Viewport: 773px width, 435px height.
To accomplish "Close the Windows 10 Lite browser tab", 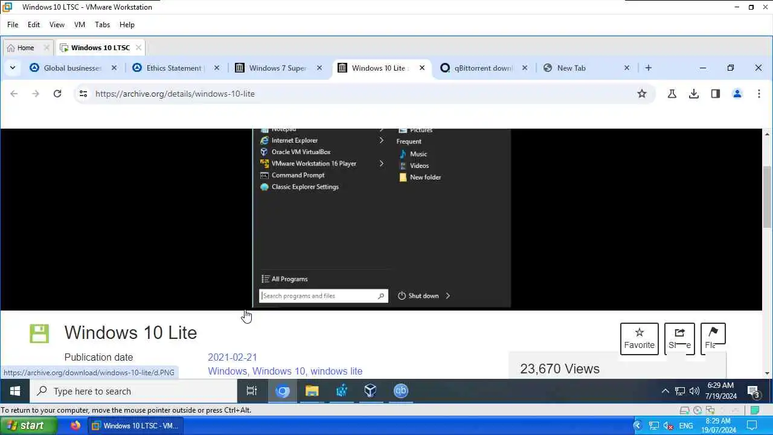I will click(x=422, y=68).
